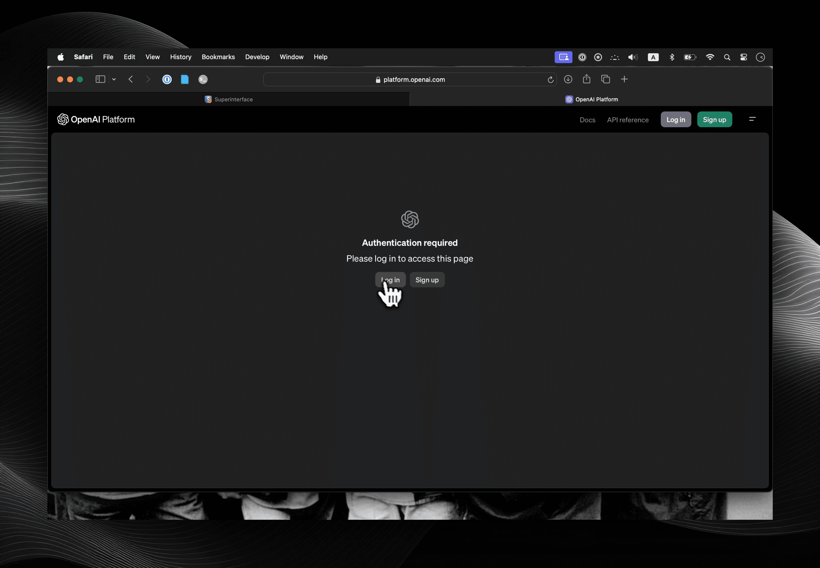
Task: Click the OpenAI Platform logo
Action: (96, 119)
